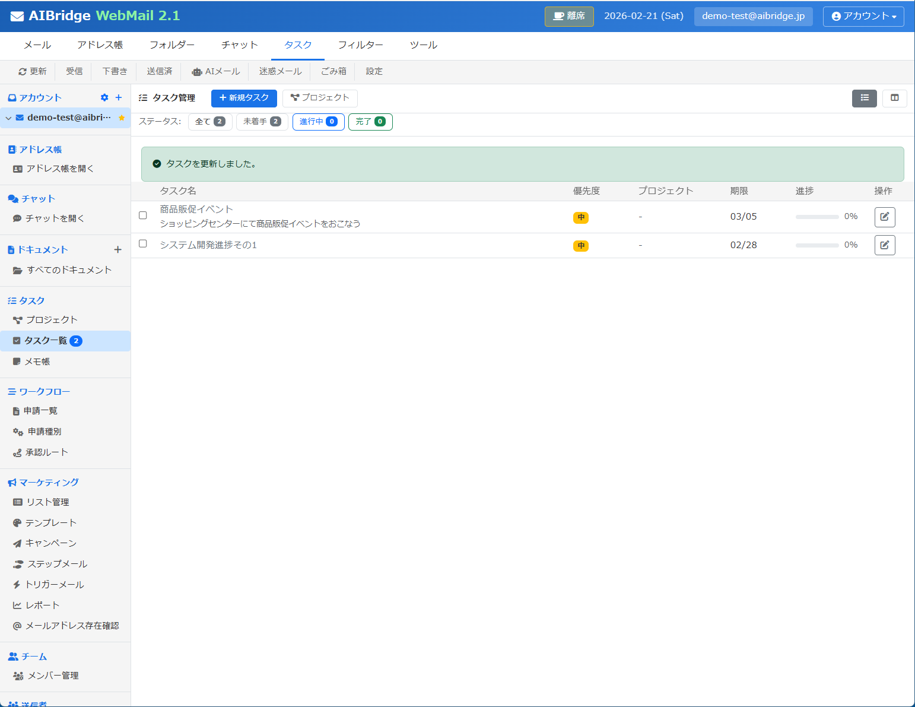Select the 未着手 status filter
Screen dimensions: 915x707
tap(262, 121)
